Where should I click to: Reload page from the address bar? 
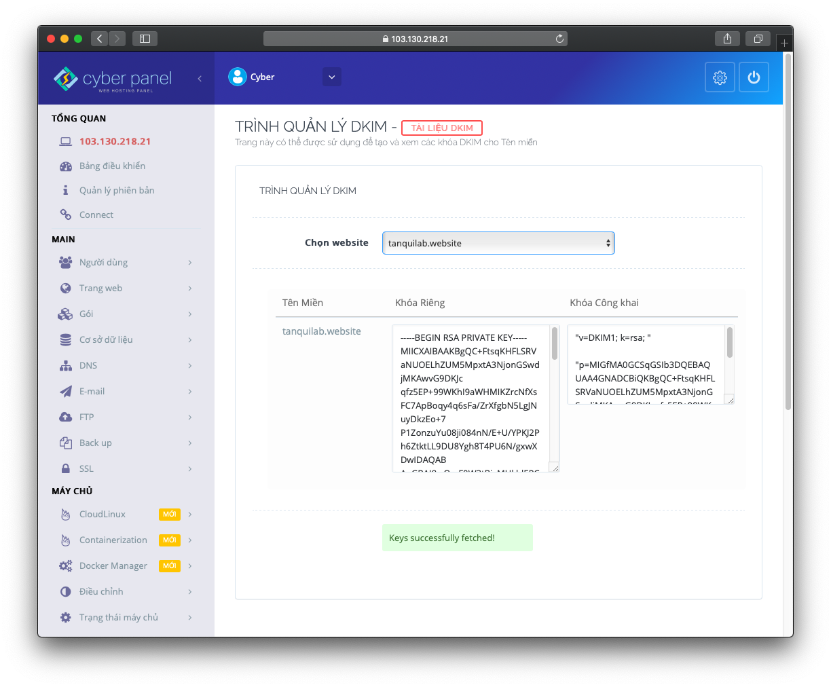coord(559,39)
